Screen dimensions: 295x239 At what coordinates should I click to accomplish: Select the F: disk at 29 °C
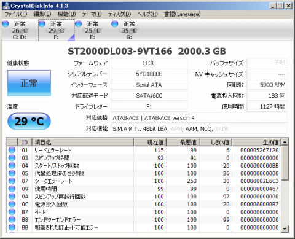point(57,30)
